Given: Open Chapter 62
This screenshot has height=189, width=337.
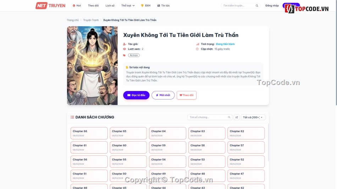Looking at the screenshot, I should 246,133.
